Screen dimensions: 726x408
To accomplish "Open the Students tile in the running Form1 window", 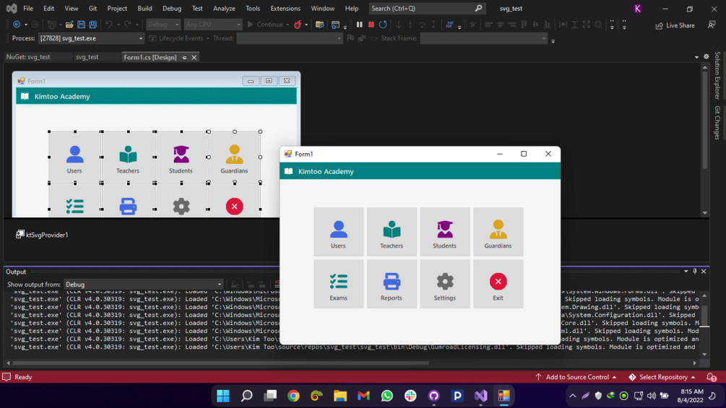I will click(445, 232).
